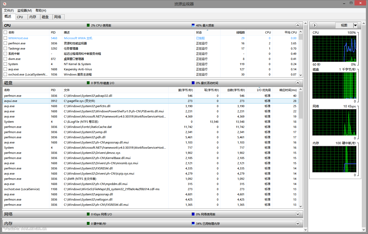Click green network I/O indicator square
Screen dimensions: 368x234
(88, 214)
